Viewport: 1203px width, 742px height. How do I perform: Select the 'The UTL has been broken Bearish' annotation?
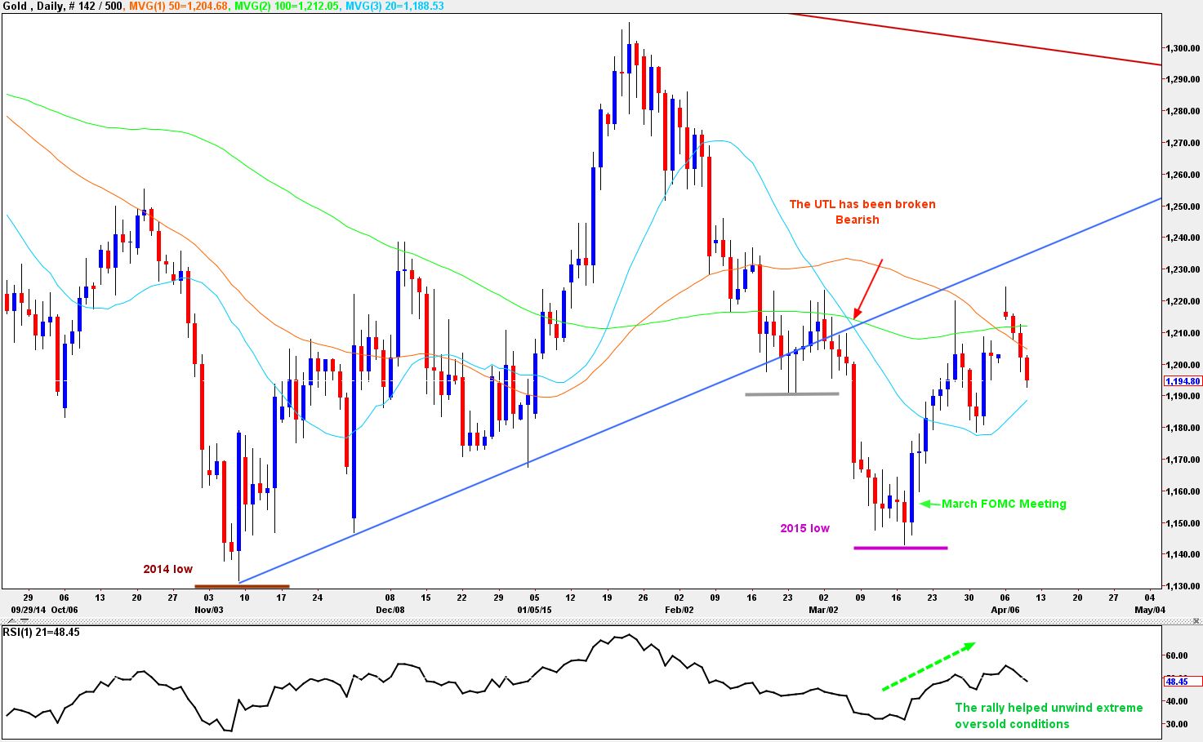[862, 211]
